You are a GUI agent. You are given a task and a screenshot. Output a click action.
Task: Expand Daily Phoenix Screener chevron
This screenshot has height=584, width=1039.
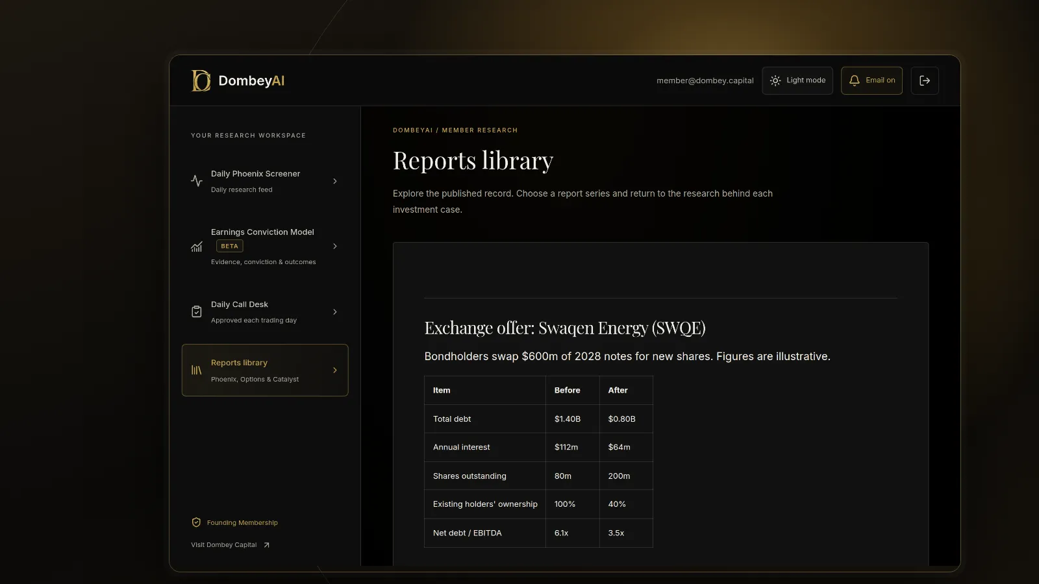335,181
